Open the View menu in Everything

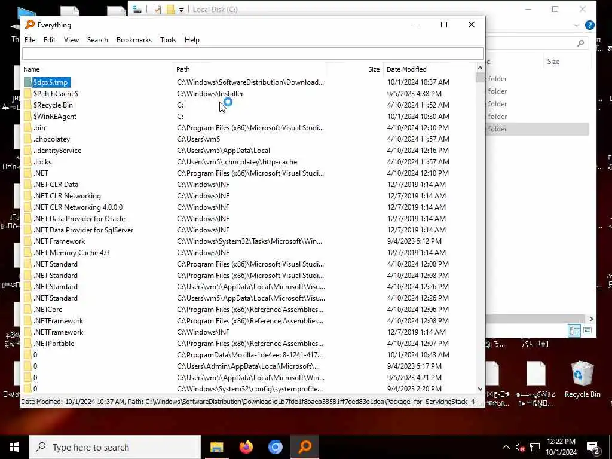click(x=72, y=40)
